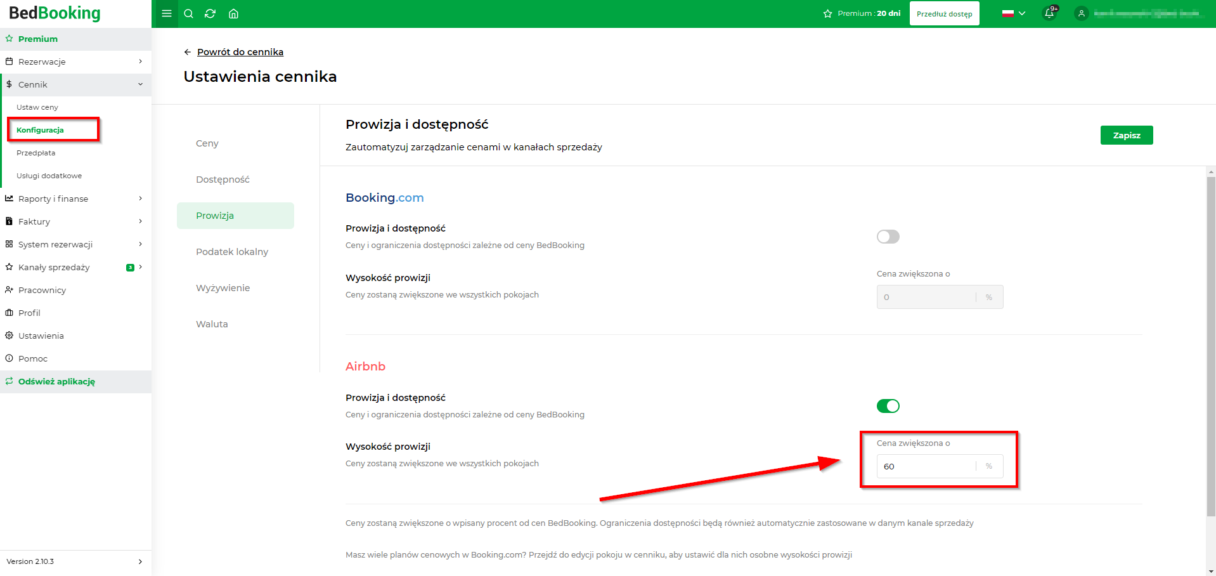Click the Kanały sprzedaży star icon

pos(9,267)
